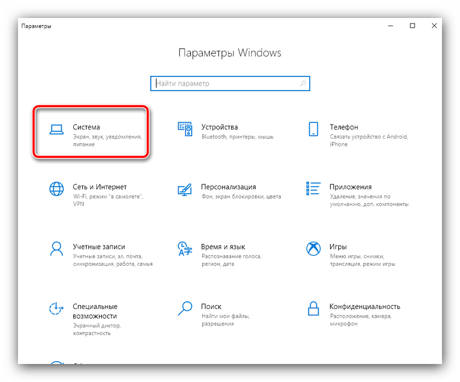Open Телефон settings title
Viewport: 460px width, 382px height.
(344, 127)
